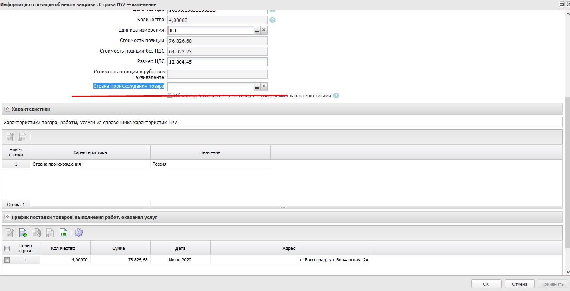Image resolution: width=570 pixels, height=291 pixels.
Task: Click the gear settings icon in delivery schedule toolbar
Action: [x=79, y=233]
